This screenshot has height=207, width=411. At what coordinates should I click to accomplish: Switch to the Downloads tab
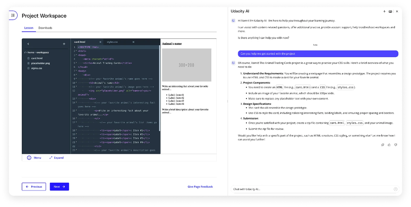(x=45, y=28)
